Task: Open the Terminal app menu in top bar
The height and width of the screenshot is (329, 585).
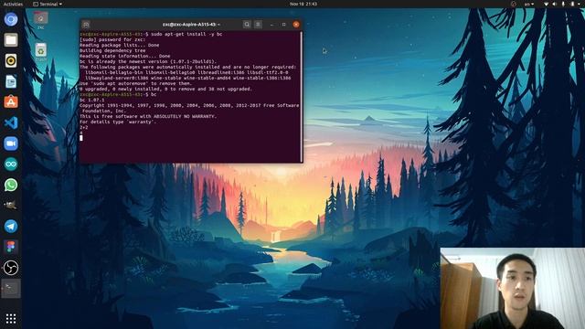Action: pyautogui.click(x=48, y=4)
